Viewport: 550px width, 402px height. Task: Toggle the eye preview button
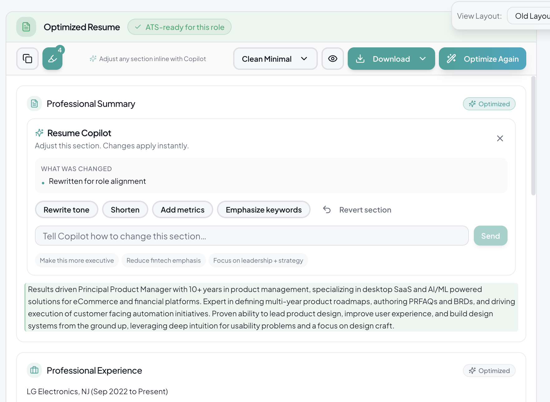click(332, 59)
